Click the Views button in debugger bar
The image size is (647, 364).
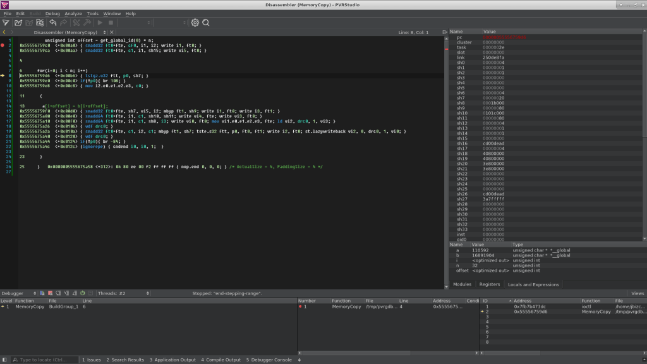click(638, 293)
